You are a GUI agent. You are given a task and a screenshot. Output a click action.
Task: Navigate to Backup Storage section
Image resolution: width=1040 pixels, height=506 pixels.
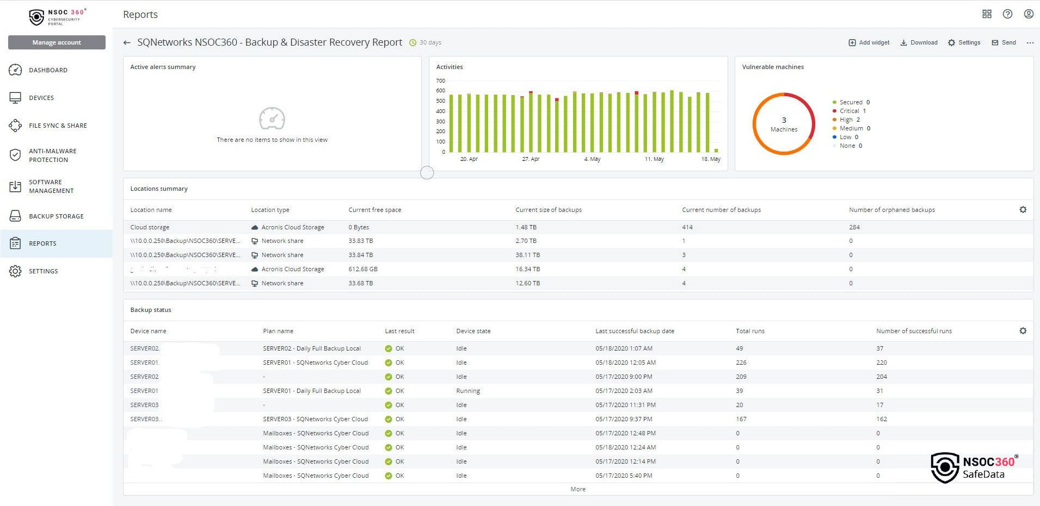[x=56, y=216]
